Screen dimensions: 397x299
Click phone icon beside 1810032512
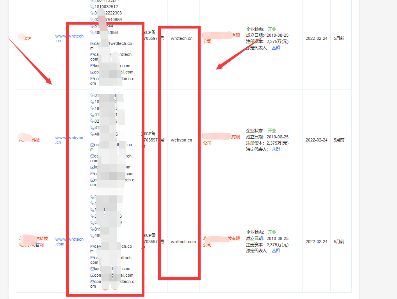[93, 7]
